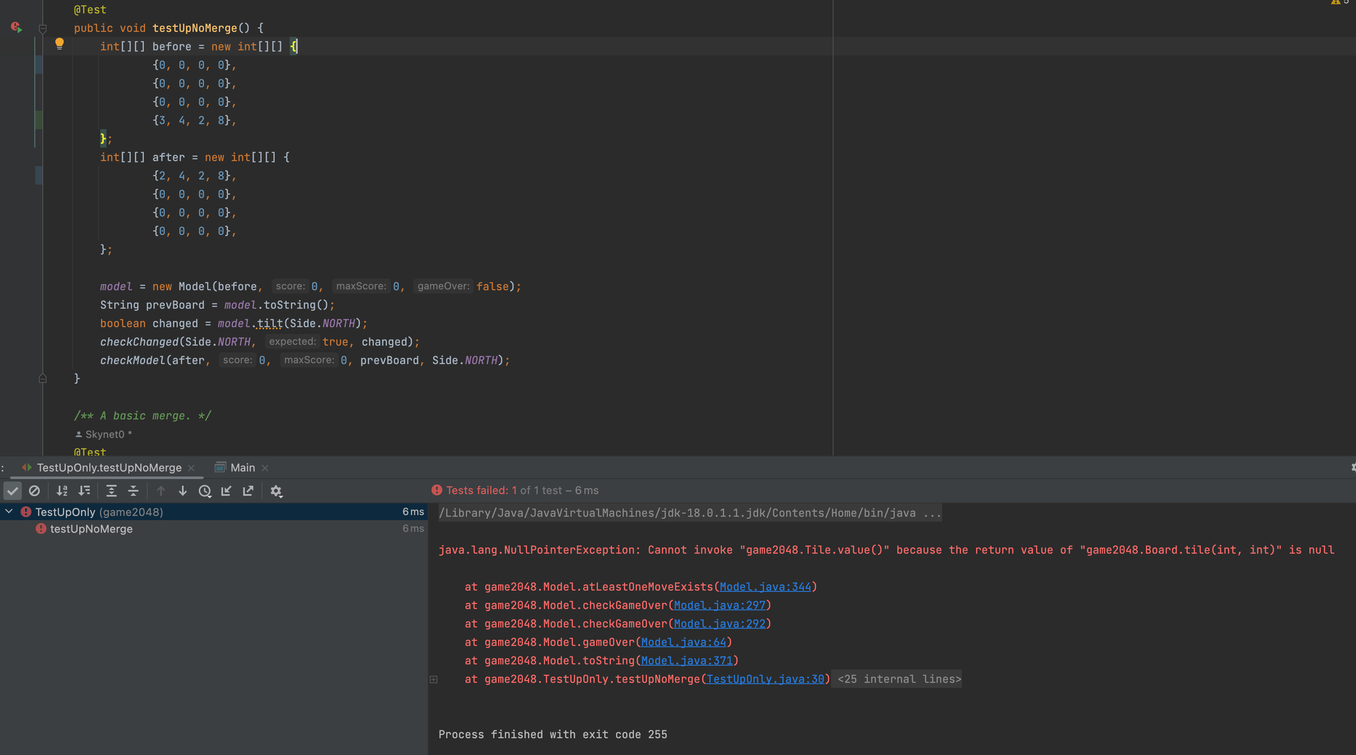
Task: Toggle Show Passed tests checkmark button
Action: tap(13, 491)
